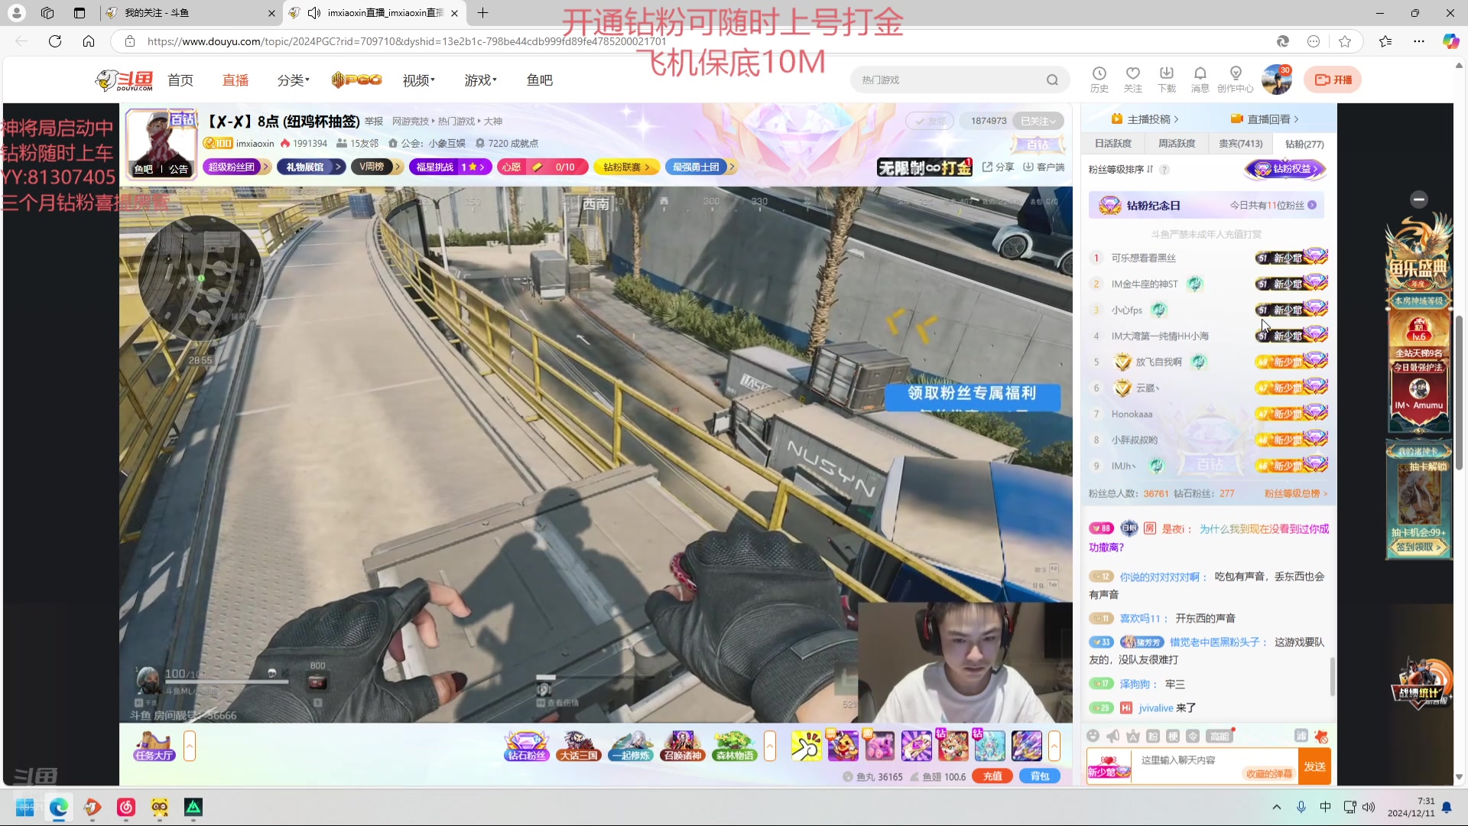Click the 令 command icon in chat toolbar

[x=1193, y=736]
